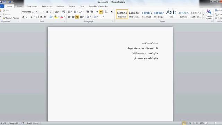
Task: Click the Increase Indent icon
Action: pos(92,12)
